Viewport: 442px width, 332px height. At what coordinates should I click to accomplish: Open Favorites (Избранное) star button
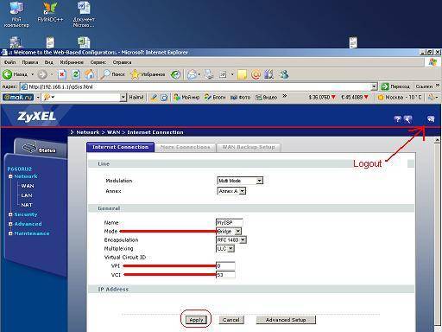tap(148, 74)
